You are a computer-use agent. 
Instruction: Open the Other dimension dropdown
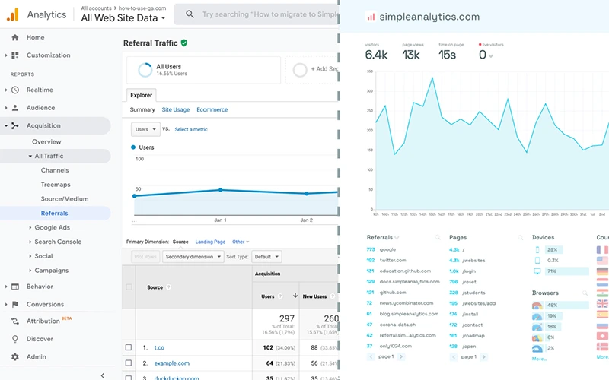pyautogui.click(x=241, y=242)
